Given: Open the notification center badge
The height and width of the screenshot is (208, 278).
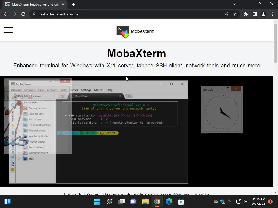Looking at the screenshot, I should pyautogui.click(x=270, y=201).
